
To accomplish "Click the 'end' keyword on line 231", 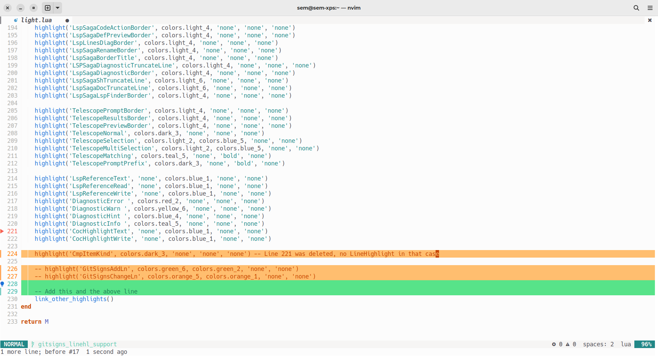I will [26, 307].
